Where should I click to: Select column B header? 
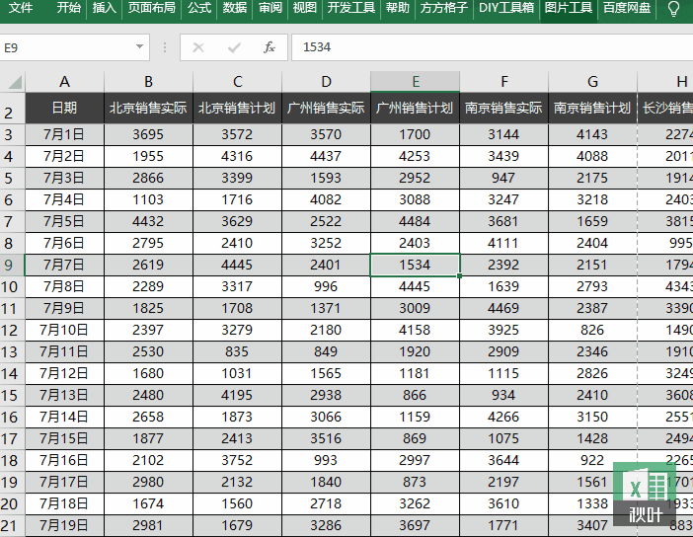click(148, 82)
